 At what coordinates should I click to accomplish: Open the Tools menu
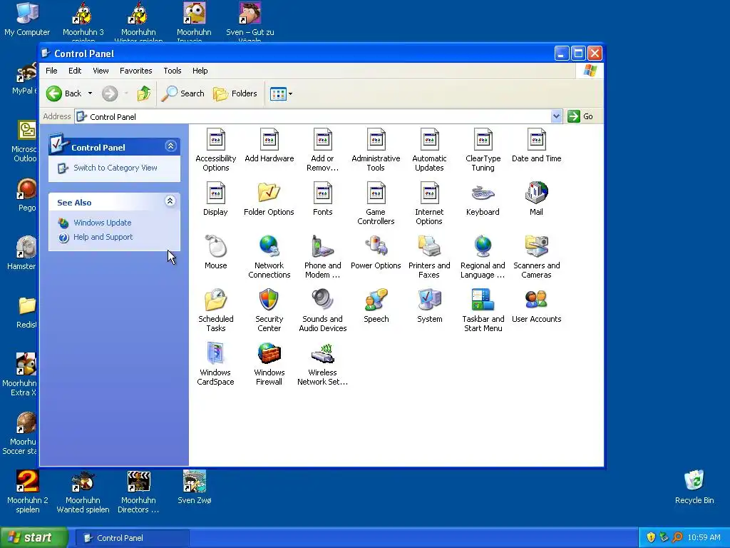173,71
